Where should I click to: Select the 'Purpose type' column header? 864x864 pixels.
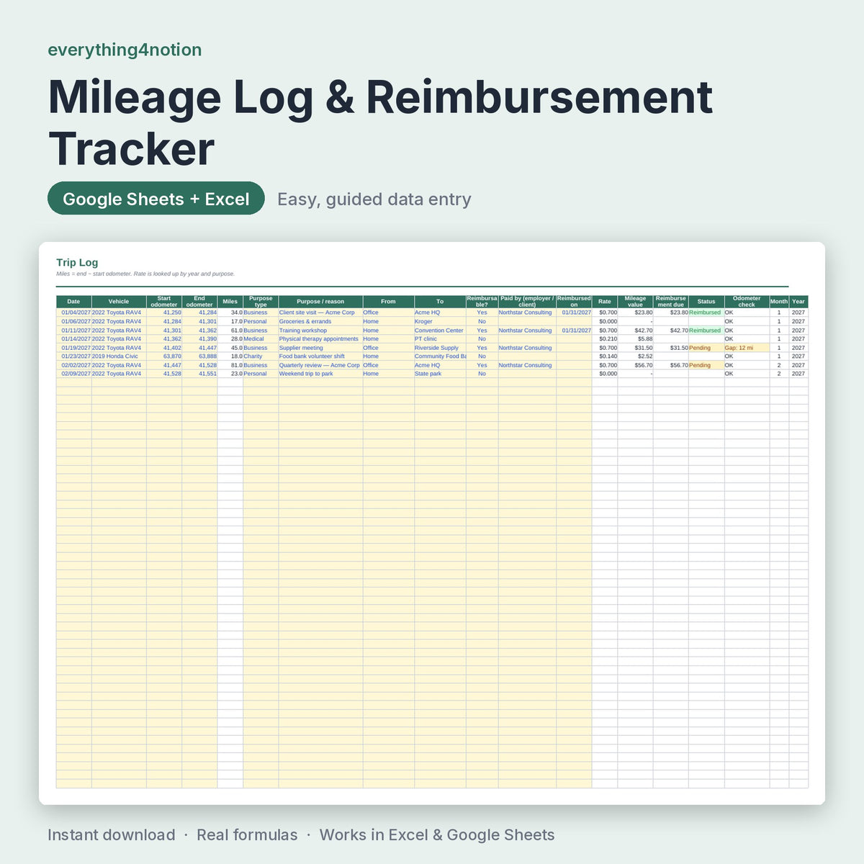click(261, 302)
